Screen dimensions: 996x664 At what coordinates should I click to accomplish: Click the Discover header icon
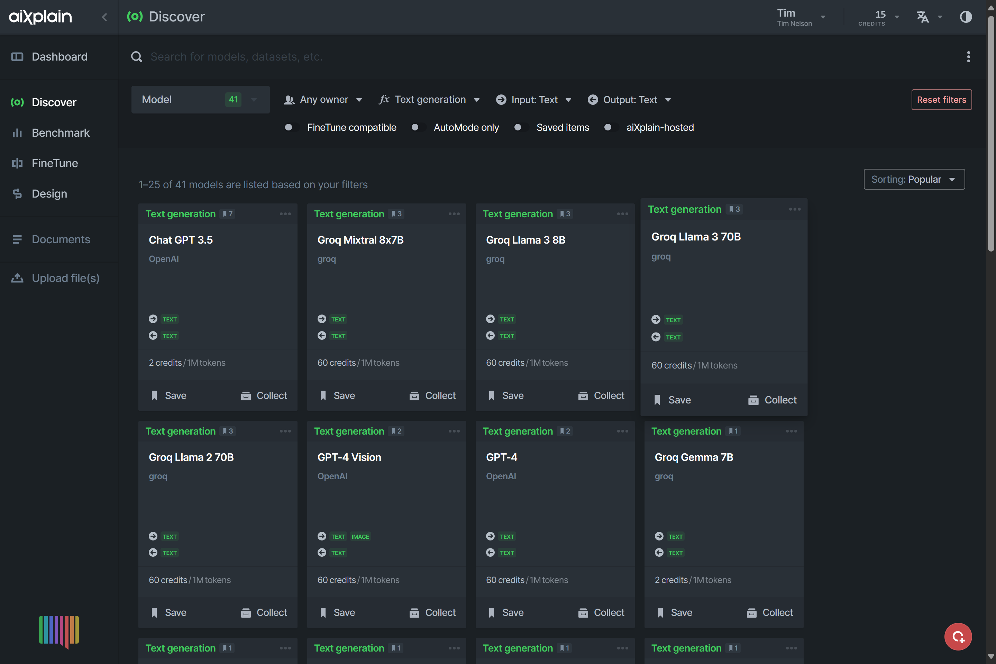click(135, 17)
